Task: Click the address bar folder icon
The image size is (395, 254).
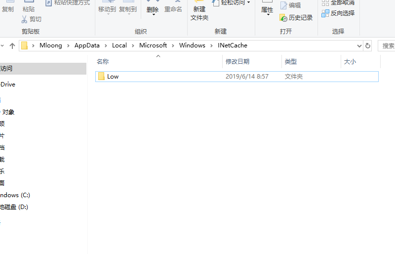Action: coord(24,45)
